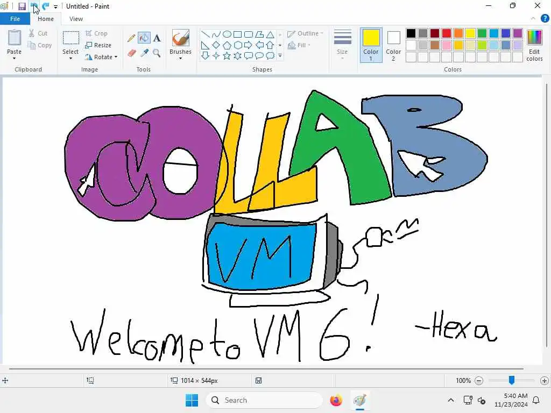This screenshot has width=551, height=413.
Task: Switch to the Home tab
Action: coord(46,19)
